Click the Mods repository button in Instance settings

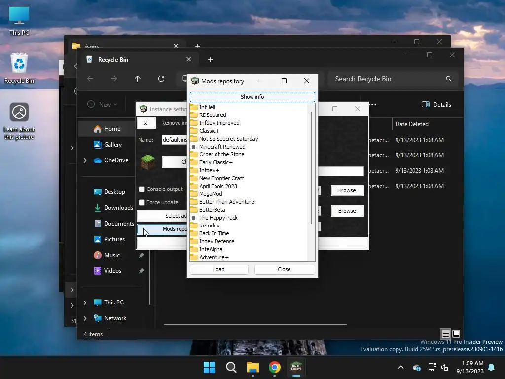pos(162,229)
